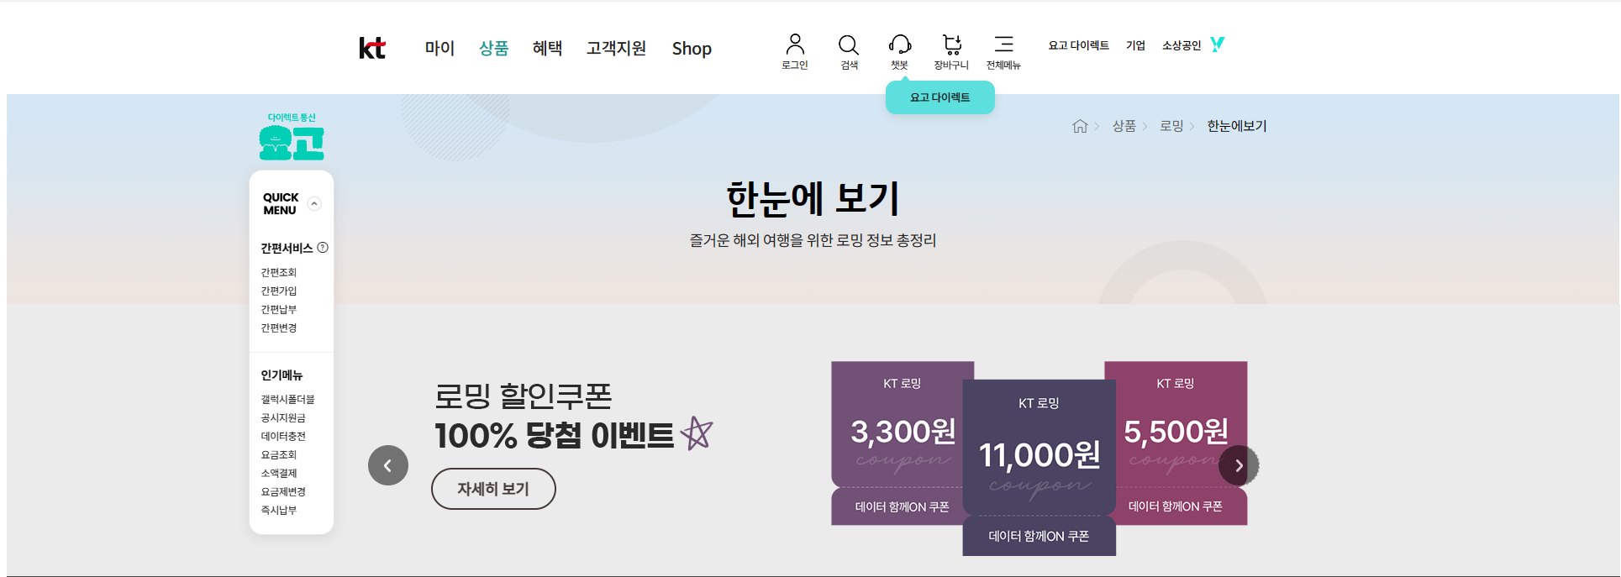
Task: Open the 전체메뉴 hamburger icon
Action: pyautogui.click(x=1003, y=51)
